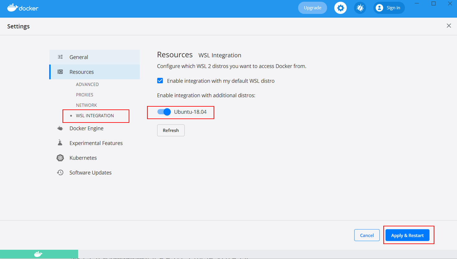Click the Docker whale logo in header
The width and height of the screenshot is (457, 259).
point(23,8)
